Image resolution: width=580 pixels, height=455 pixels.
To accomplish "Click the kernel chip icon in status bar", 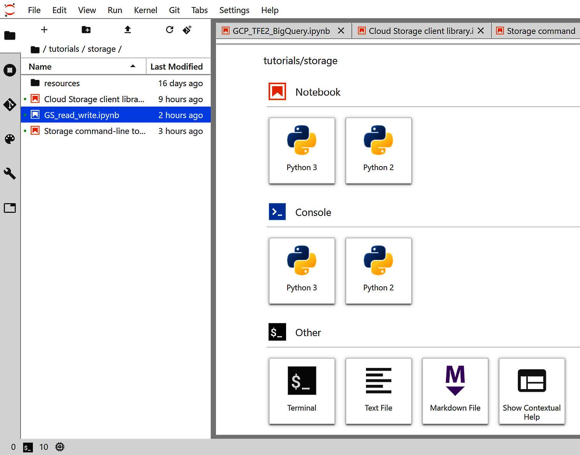I will click(60, 447).
